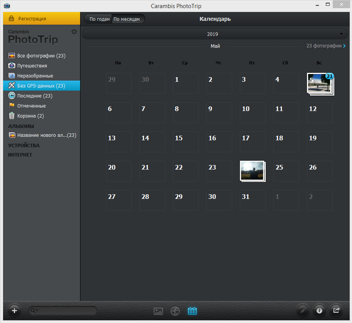
Task: Select day 12 in calendar
Action: (320, 112)
